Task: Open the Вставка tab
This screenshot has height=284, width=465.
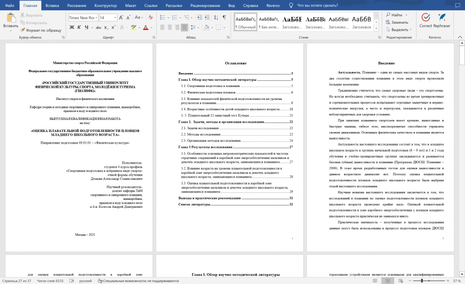Action: 52,5
